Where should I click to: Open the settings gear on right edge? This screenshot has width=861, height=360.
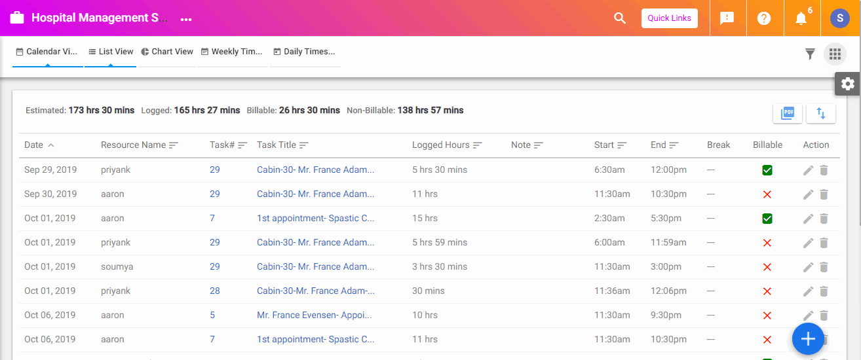pos(848,84)
